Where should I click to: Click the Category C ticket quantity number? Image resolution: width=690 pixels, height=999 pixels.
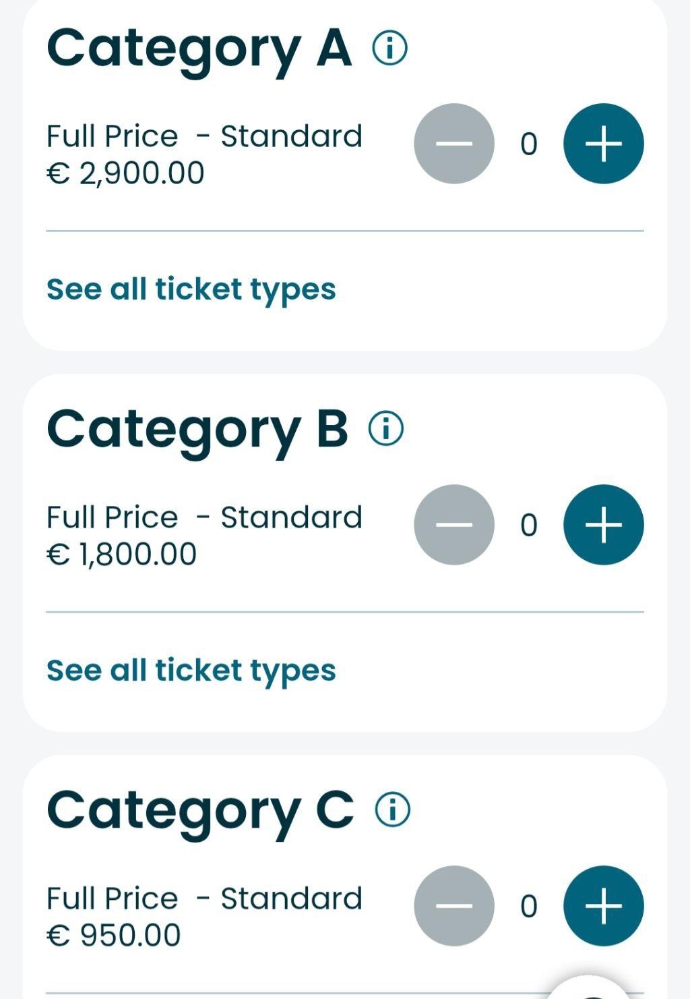529,907
